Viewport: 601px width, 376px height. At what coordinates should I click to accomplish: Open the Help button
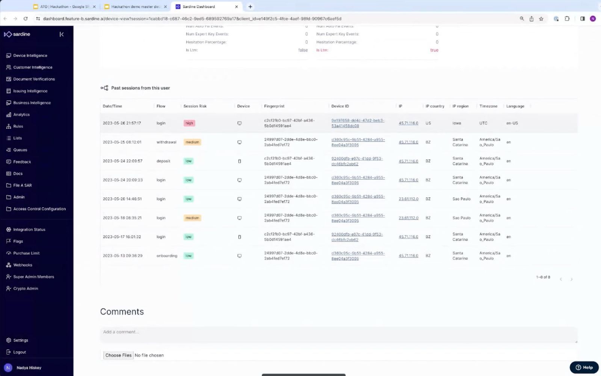584,367
